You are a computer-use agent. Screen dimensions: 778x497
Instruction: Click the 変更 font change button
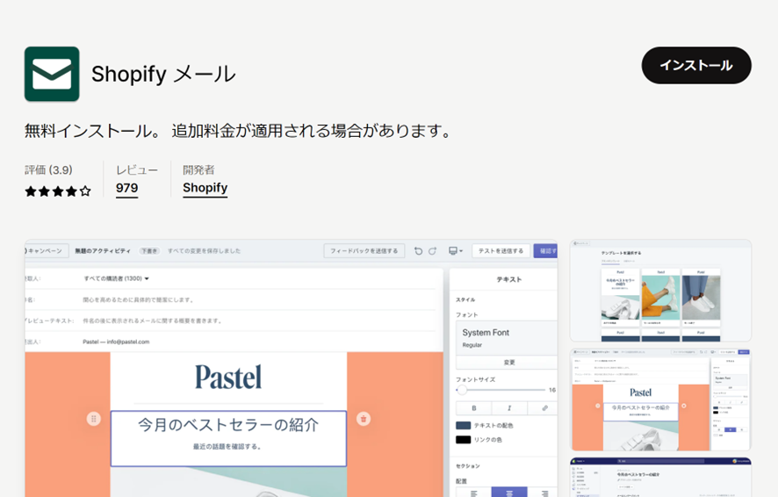click(x=507, y=362)
